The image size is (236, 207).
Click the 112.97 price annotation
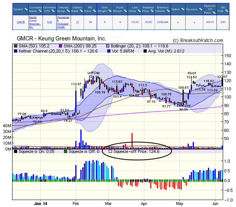coord(76,84)
